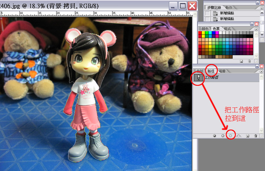Image resolution: width=265 pixels, height=171 pixels.
Task: Minimize the History panel group
Action: point(257,3)
